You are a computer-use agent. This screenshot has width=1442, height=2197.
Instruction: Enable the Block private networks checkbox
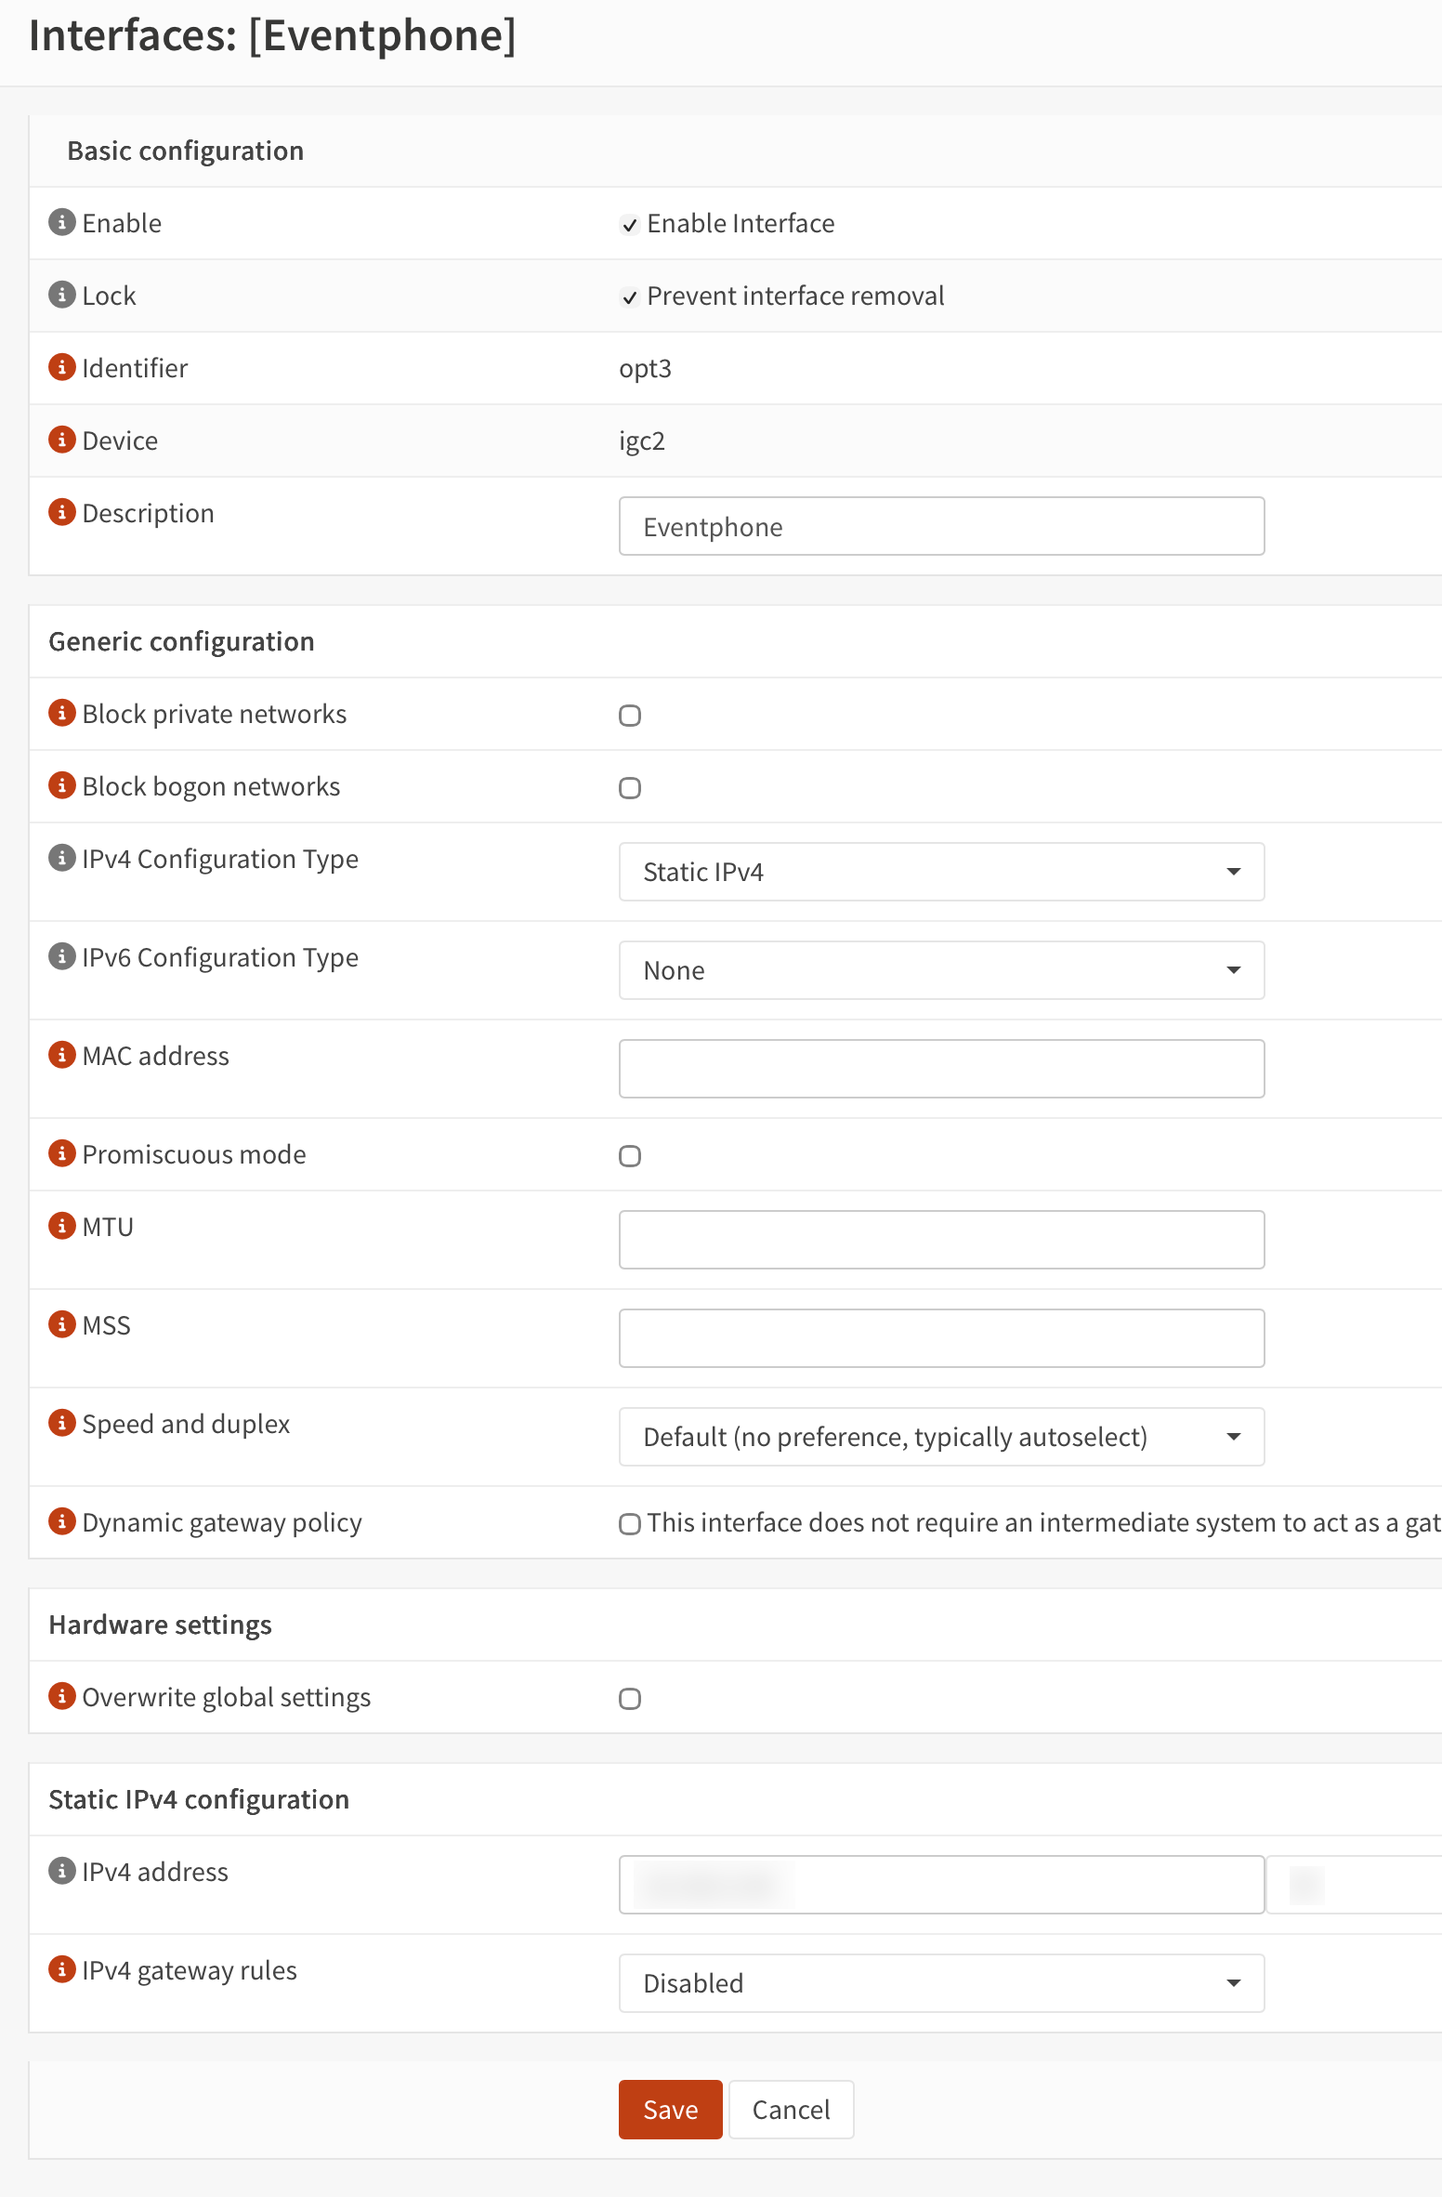tap(630, 716)
